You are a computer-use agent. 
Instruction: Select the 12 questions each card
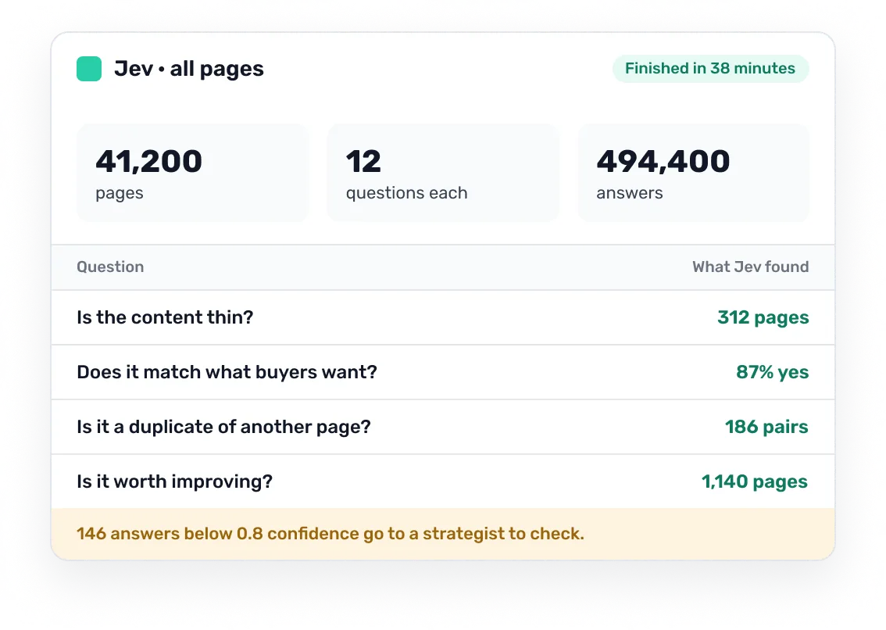(443, 173)
